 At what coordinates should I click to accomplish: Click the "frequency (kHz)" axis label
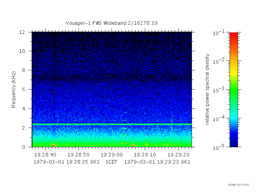point(14,90)
